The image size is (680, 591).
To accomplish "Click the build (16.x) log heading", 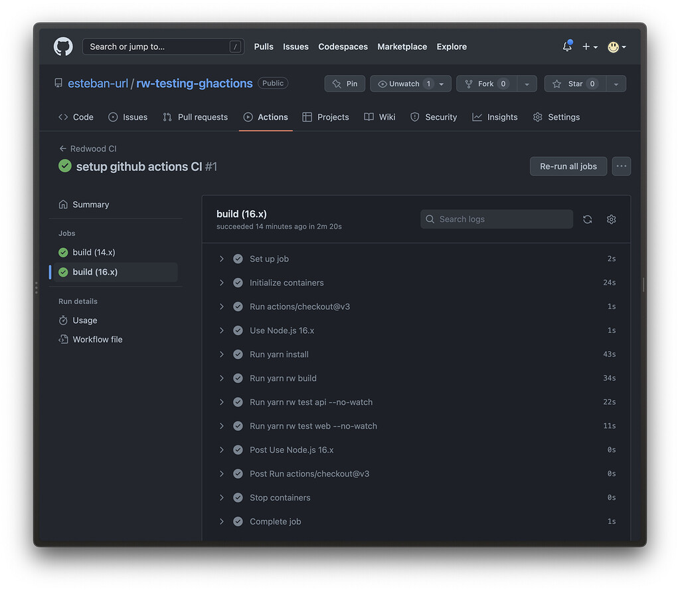I will (242, 214).
